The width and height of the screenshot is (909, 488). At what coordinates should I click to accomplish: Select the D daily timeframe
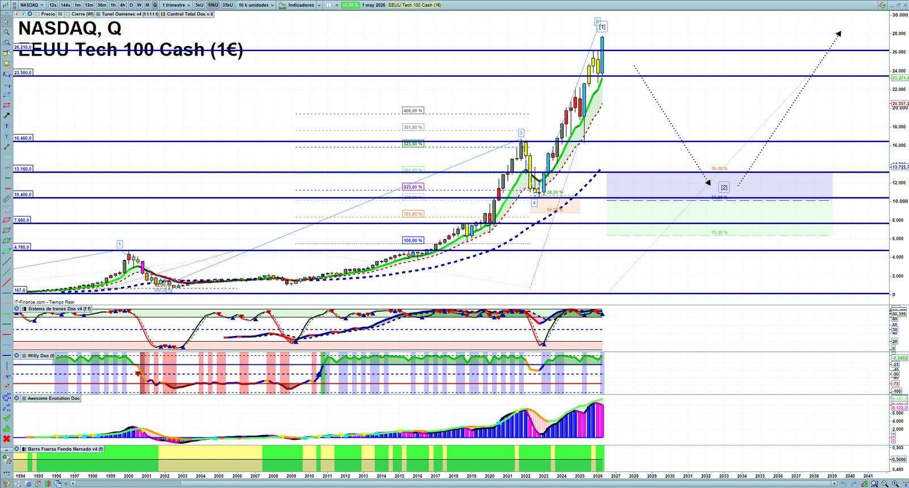point(131,5)
